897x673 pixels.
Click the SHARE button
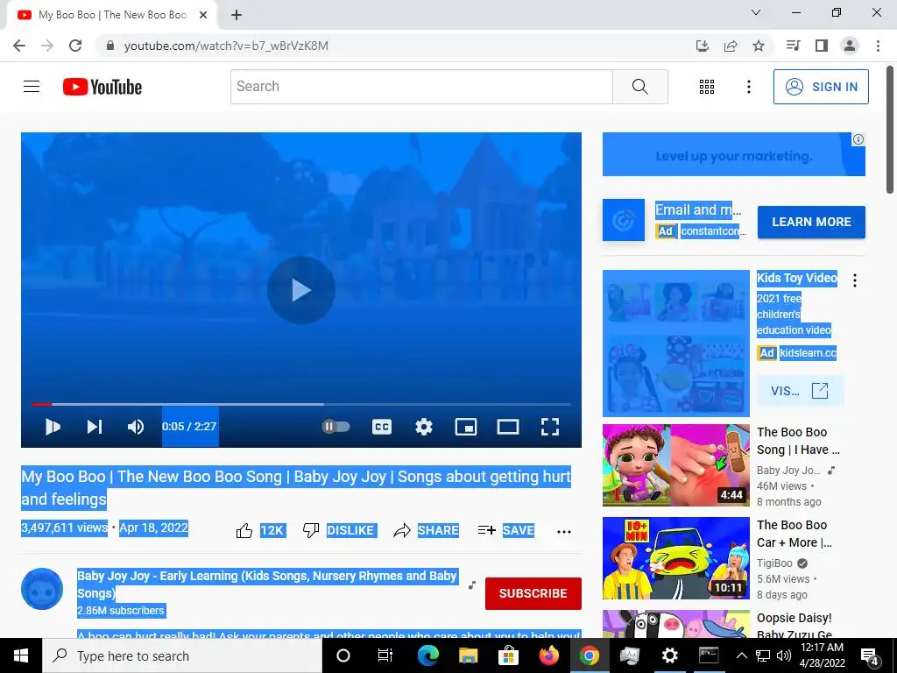427,530
